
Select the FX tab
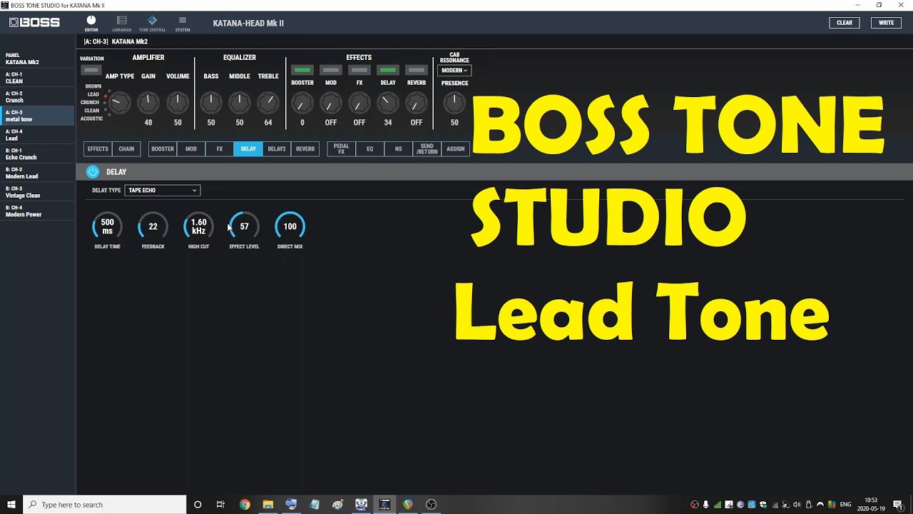[220, 149]
